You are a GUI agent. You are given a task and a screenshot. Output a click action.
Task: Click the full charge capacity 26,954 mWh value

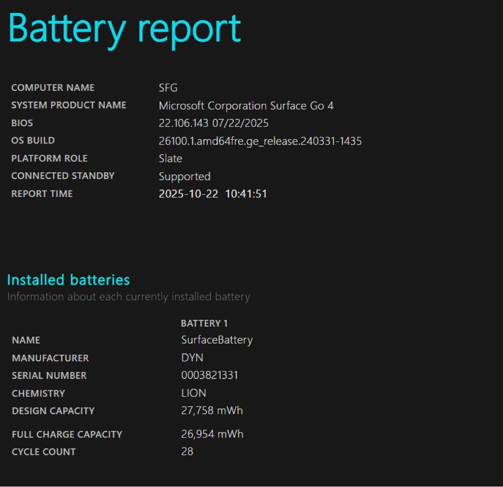pos(212,434)
